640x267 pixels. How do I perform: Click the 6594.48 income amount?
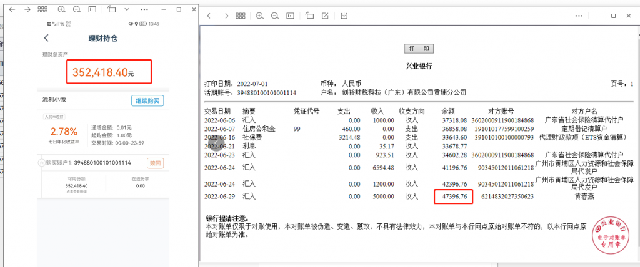[383, 168]
